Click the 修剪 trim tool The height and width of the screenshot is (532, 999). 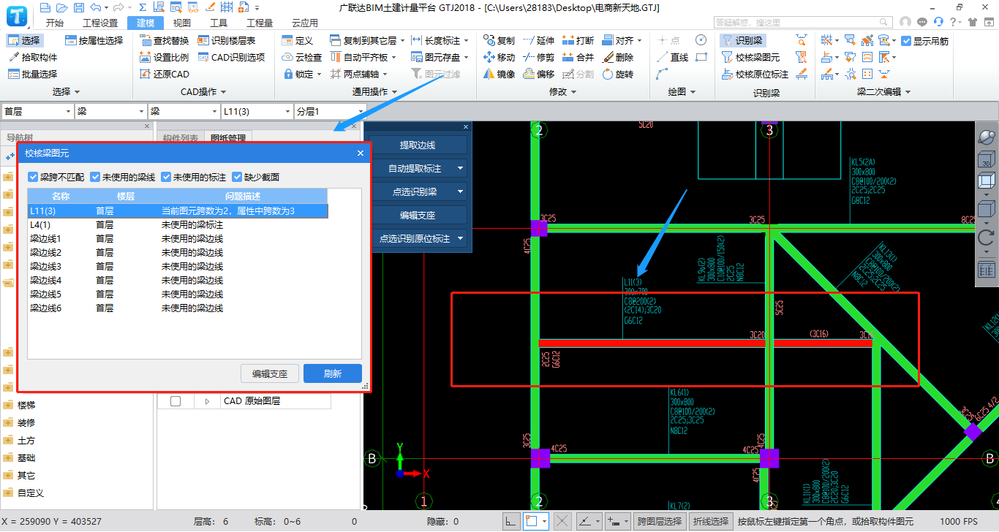538,57
